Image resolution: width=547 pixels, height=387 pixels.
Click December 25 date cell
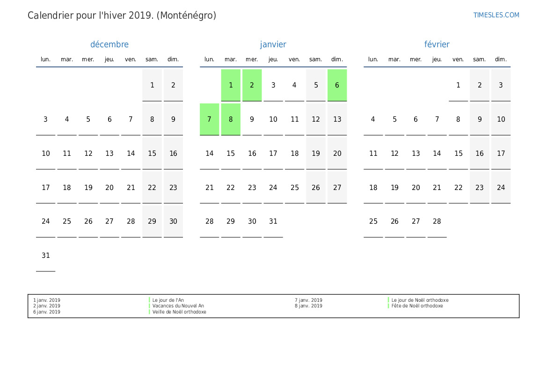pos(67,221)
